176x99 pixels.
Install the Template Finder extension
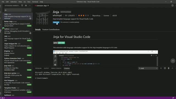29,92
